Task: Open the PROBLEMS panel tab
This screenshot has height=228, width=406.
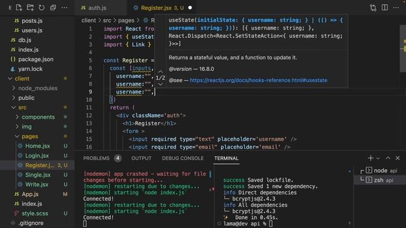Action: [x=96, y=158]
